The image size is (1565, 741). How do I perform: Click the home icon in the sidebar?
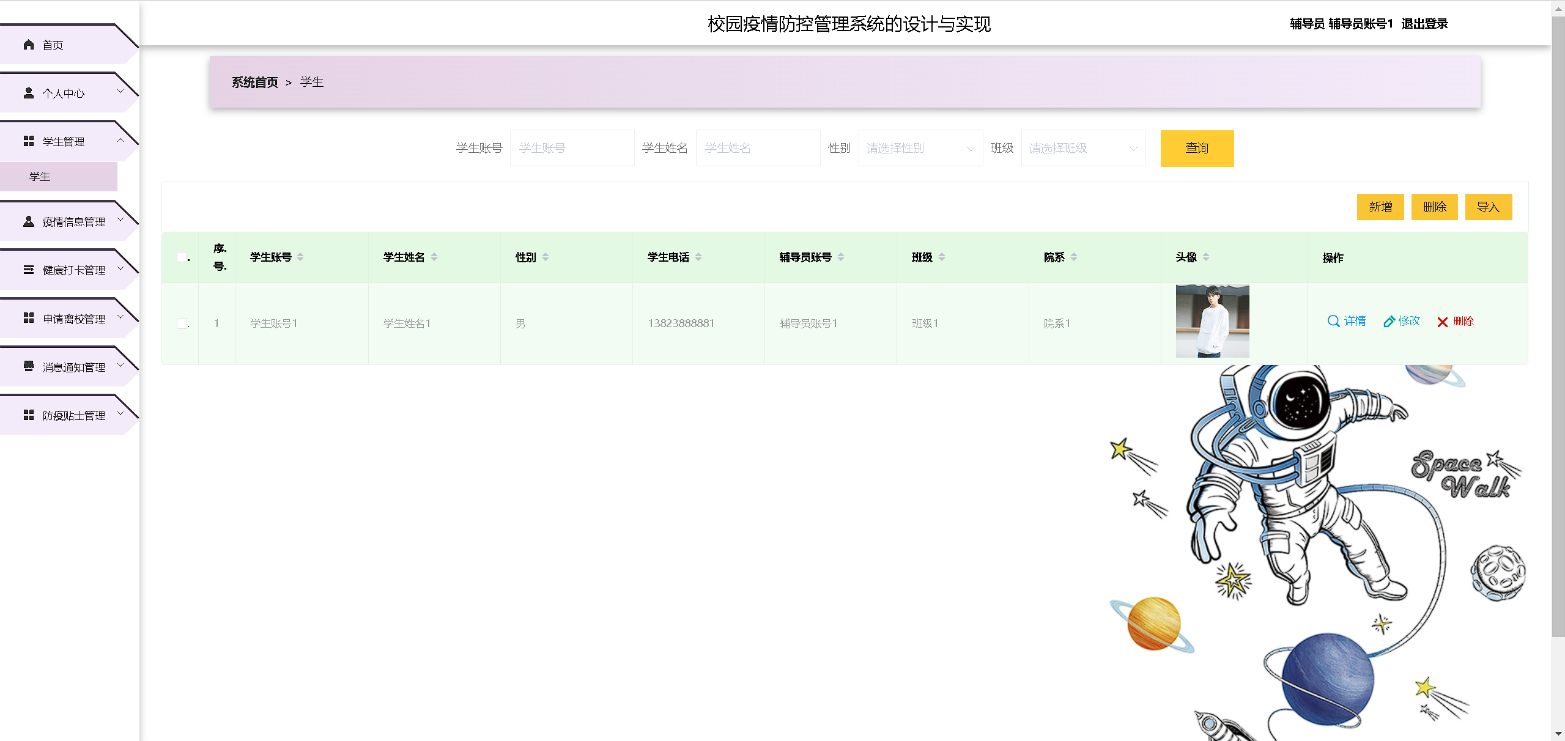coord(28,45)
